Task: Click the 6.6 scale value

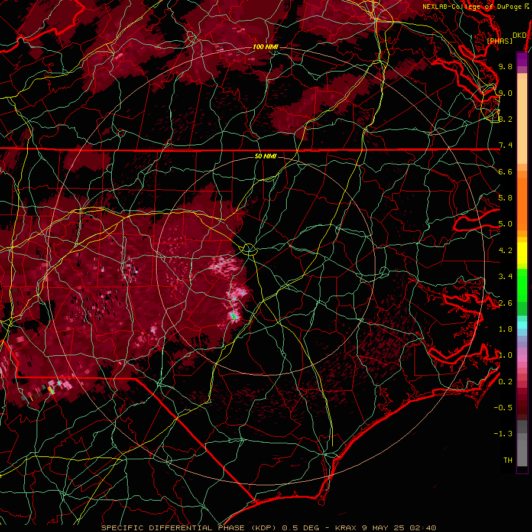Action: (505, 171)
